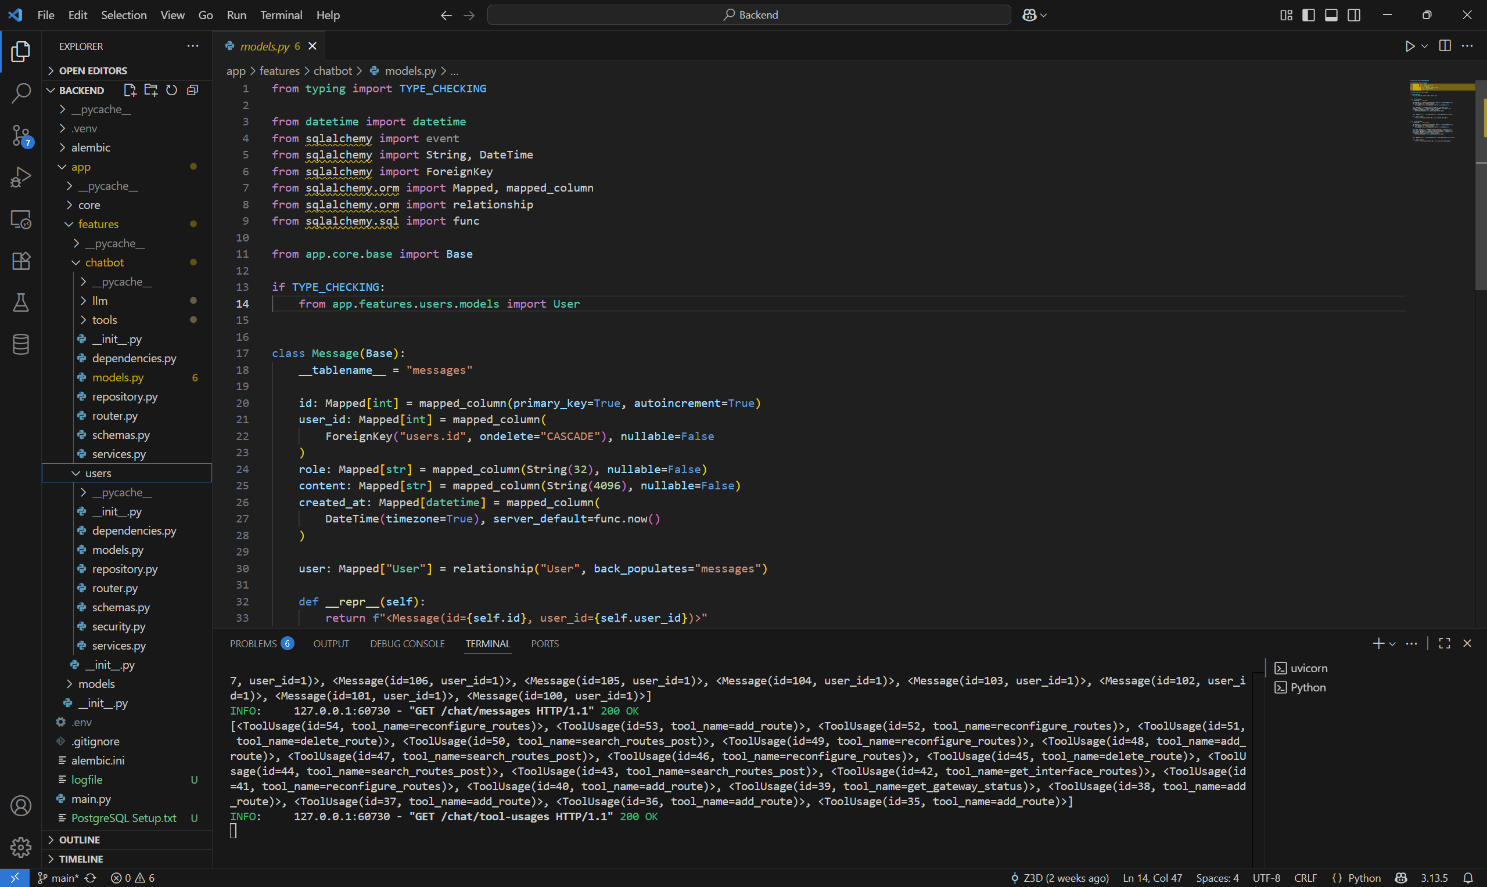Open the PostgreSQL Setup.txt file

coord(123,818)
